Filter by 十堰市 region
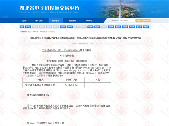169x126 pixels. click(x=63, y=27)
